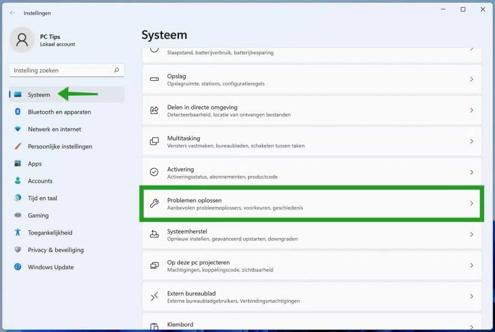The height and width of the screenshot is (332, 495).
Task: Click the Multitasking windows icon
Action: pos(155,141)
